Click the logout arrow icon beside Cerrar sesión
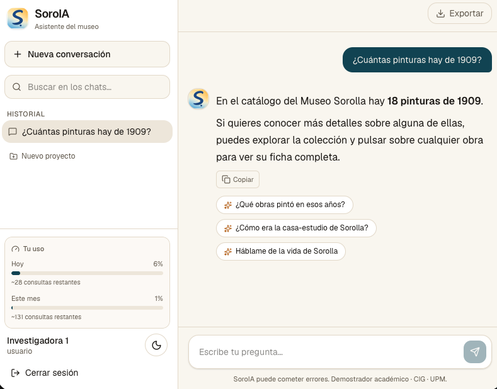 15,373
